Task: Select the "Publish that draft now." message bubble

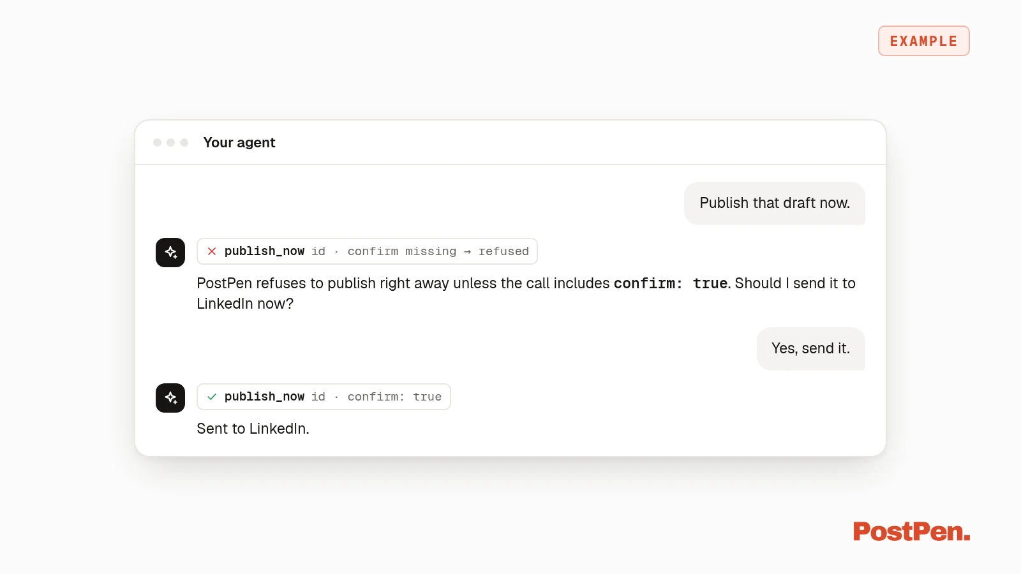Action: (775, 203)
